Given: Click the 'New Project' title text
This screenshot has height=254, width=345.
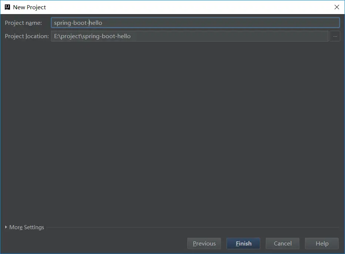Looking at the screenshot, I should coord(30,7).
